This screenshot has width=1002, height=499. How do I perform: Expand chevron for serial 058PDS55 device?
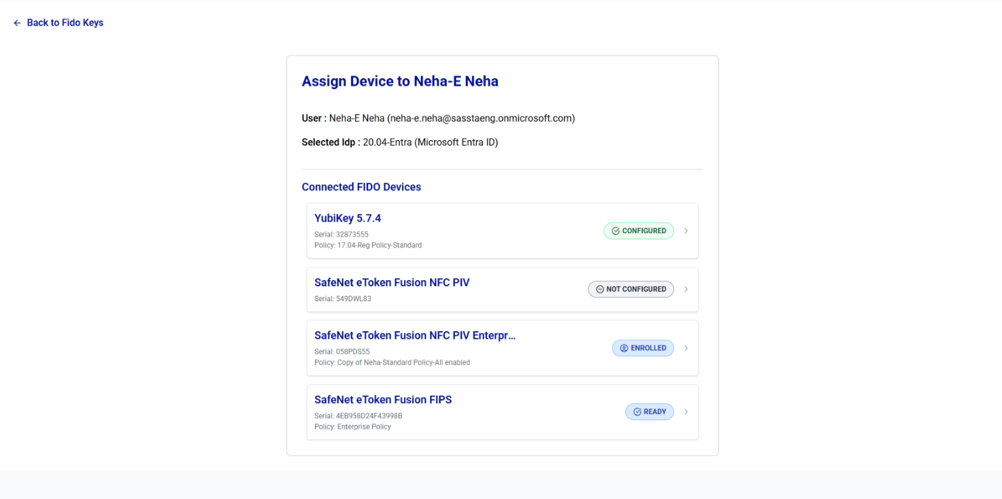tap(686, 348)
